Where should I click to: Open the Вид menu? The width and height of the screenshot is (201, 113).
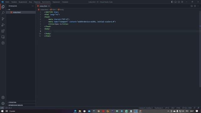(x=30, y=2)
